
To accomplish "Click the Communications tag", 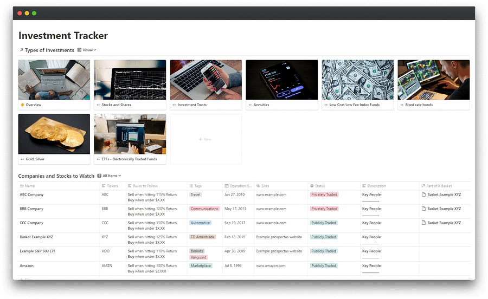I will 204,209.
